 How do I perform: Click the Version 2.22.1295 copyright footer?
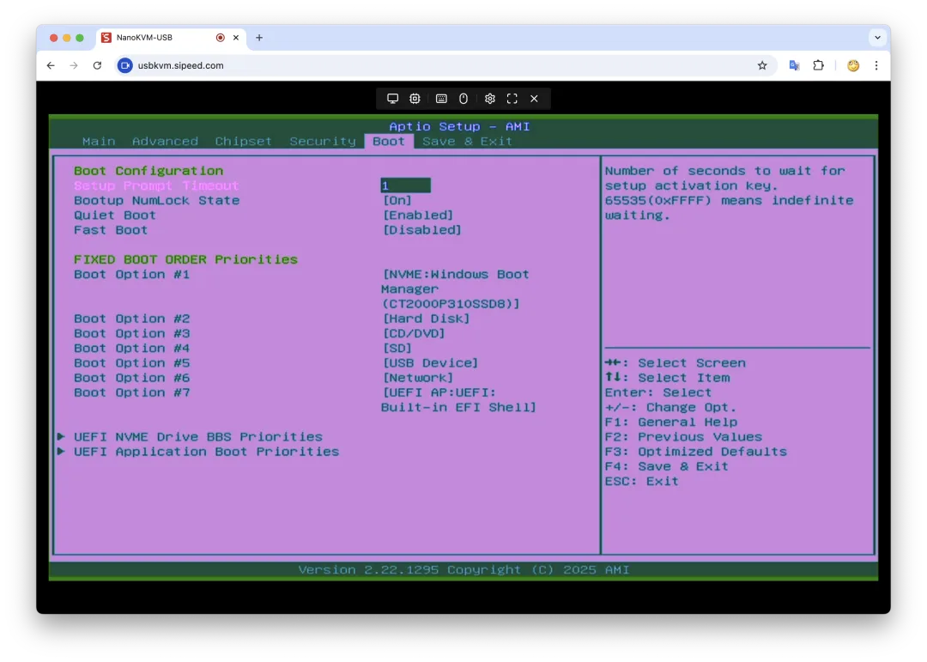click(x=463, y=570)
